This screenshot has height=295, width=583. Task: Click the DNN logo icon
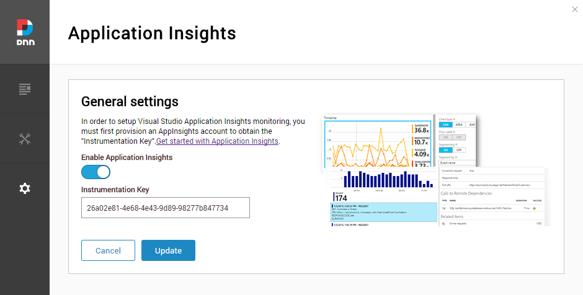[x=25, y=32]
